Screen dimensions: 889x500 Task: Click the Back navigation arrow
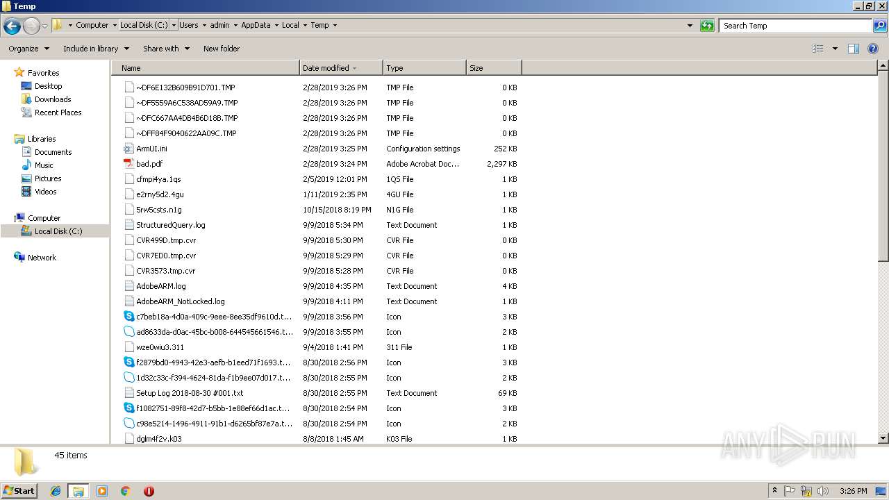coord(12,26)
